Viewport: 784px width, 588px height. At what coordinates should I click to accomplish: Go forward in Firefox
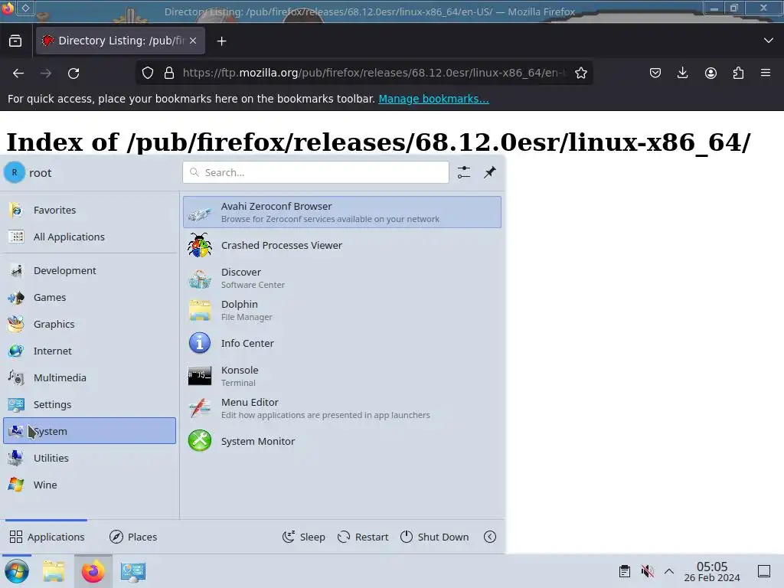tap(46, 73)
